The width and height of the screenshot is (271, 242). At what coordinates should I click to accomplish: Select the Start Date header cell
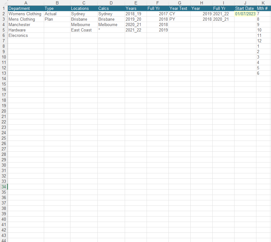click(x=245, y=8)
